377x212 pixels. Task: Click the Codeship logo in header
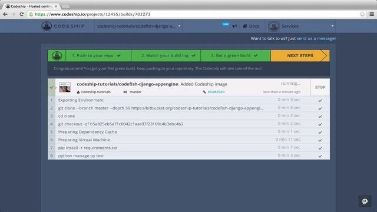click(x=63, y=26)
